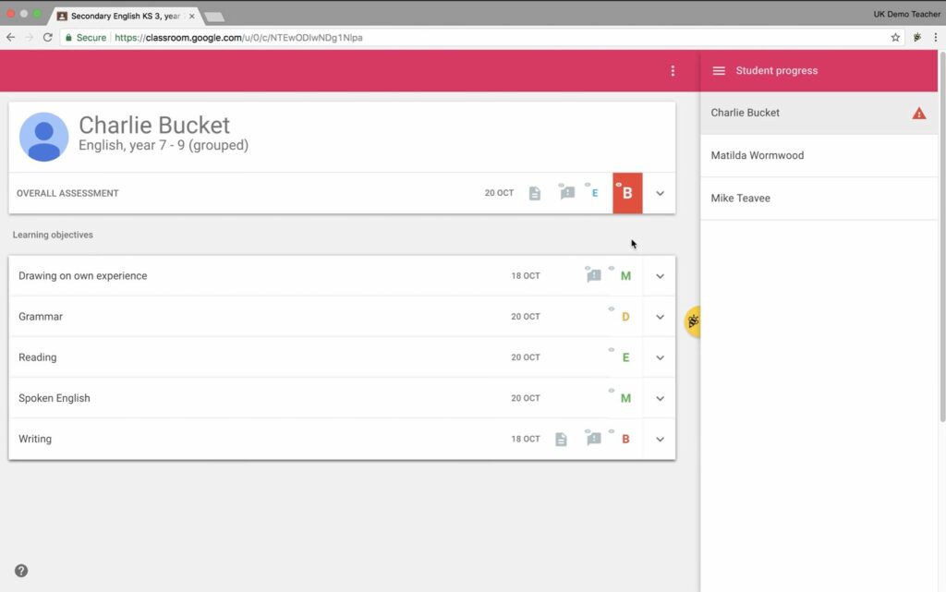This screenshot has width=946, height=592.
Task: Click the 'Learning objectives' heading text
Action: click(53, 236)
